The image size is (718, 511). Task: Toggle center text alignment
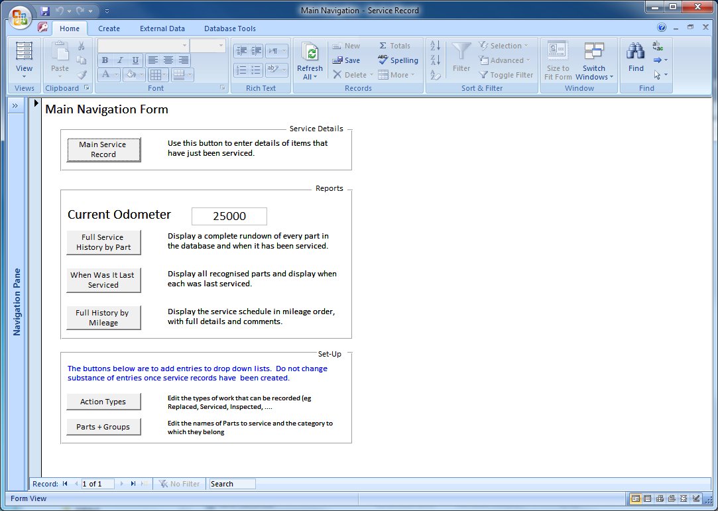pyautogui.click(x=168, y=60)
